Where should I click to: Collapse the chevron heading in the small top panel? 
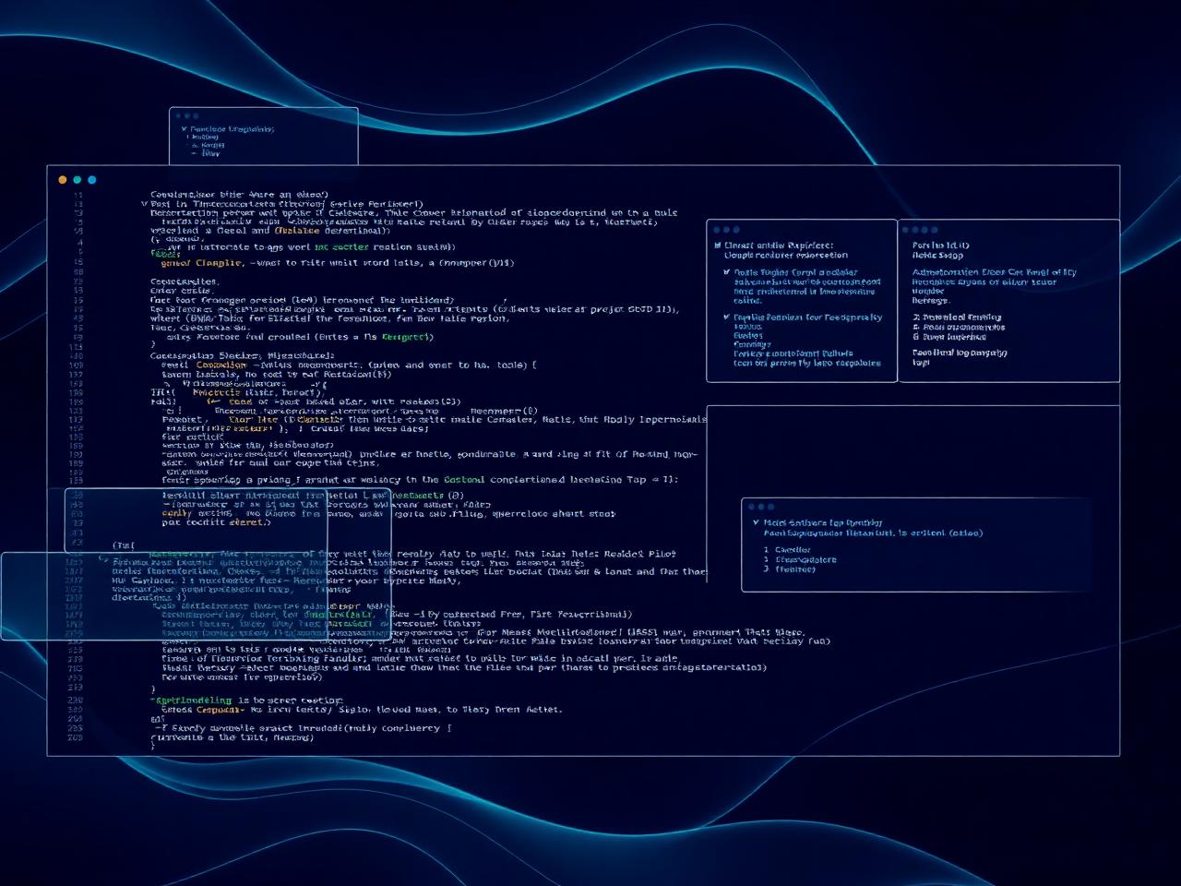tap(185, 129)
